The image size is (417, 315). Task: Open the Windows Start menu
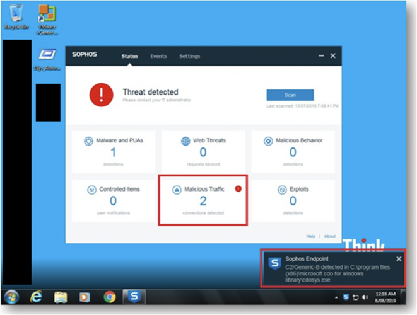point(11,297)
